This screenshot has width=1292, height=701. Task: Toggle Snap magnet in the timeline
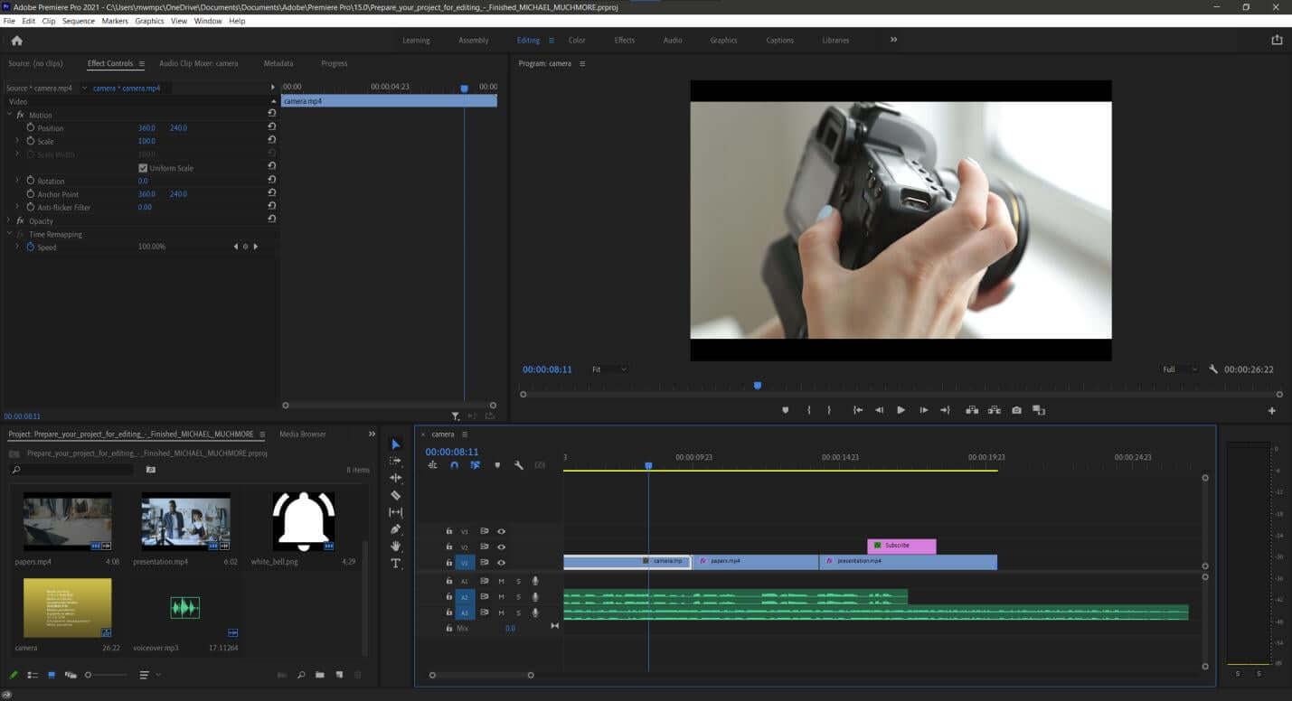454,464
